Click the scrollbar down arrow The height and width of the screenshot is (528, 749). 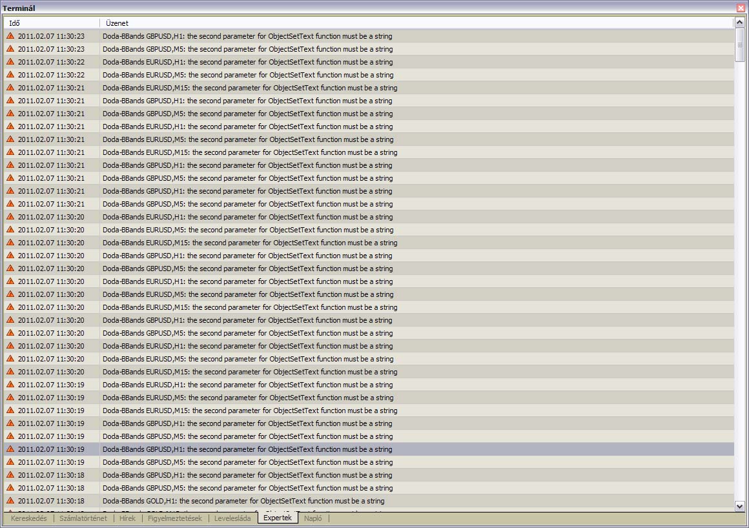pyautogui.click(x=740, y=507)
